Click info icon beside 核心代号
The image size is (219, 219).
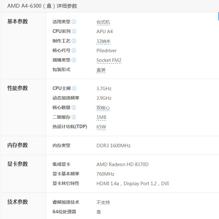pyautogui.click(x=74, y=50)
